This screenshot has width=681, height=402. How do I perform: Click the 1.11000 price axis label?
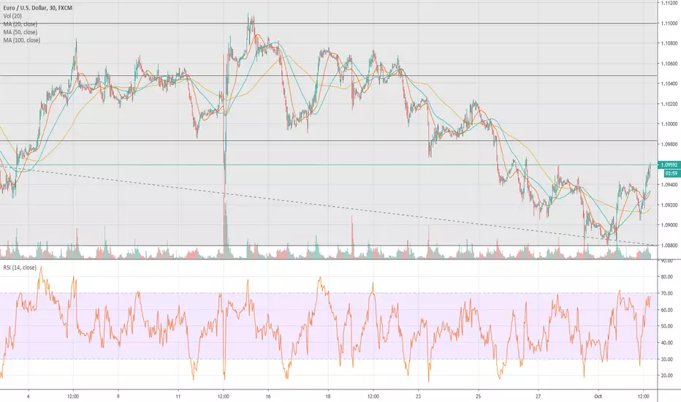[669, 23]
